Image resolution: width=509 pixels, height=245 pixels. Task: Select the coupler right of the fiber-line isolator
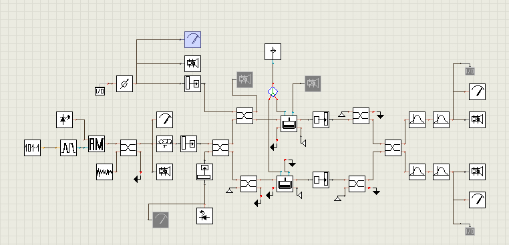coord(220,148)
